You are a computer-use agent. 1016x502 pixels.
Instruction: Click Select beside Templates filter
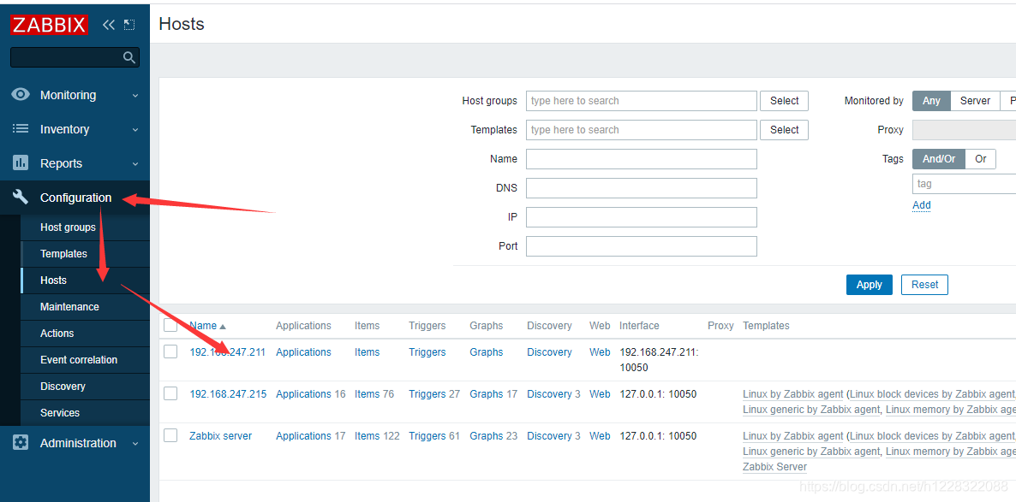click(784, 129)
